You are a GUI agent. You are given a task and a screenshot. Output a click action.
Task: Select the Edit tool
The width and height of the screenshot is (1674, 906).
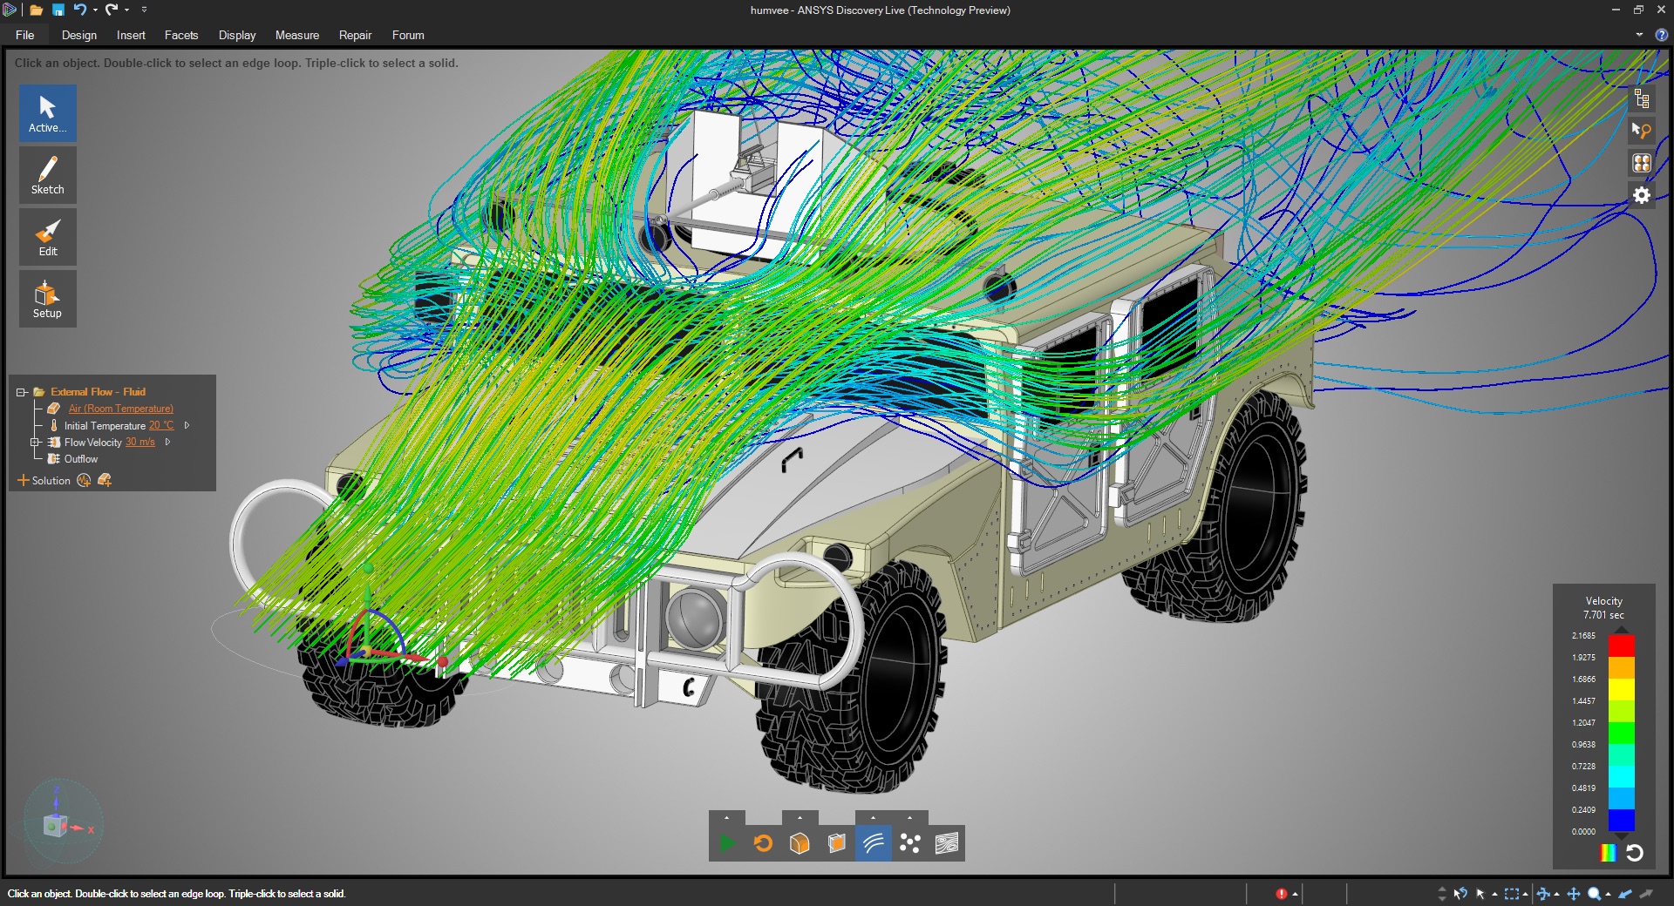47,237
